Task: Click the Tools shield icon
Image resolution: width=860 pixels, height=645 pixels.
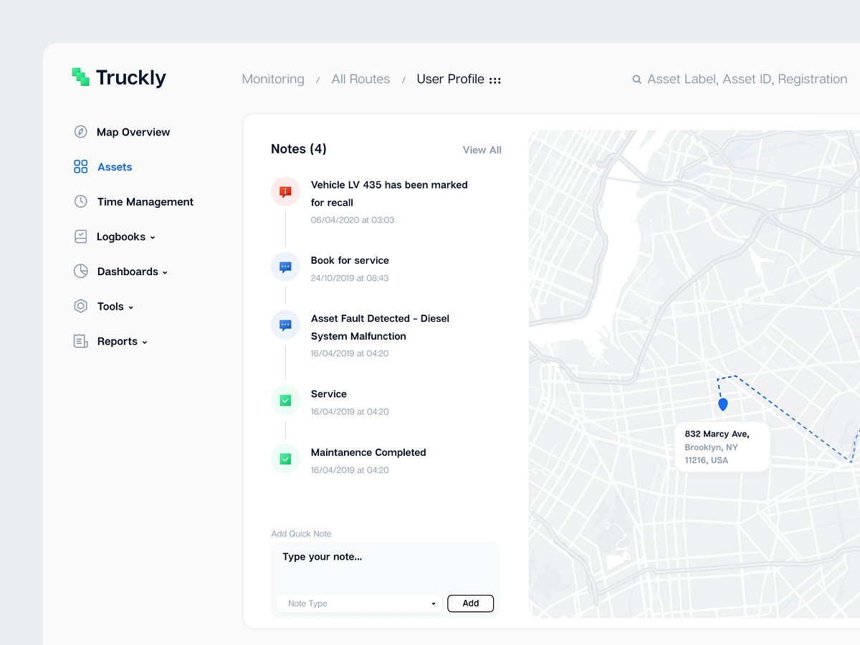Action: click(80, 306)
